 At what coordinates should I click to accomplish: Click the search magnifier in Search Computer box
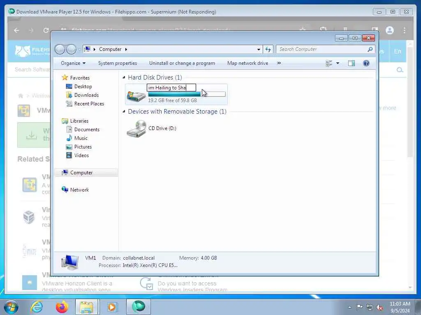[x=370, y=49]
